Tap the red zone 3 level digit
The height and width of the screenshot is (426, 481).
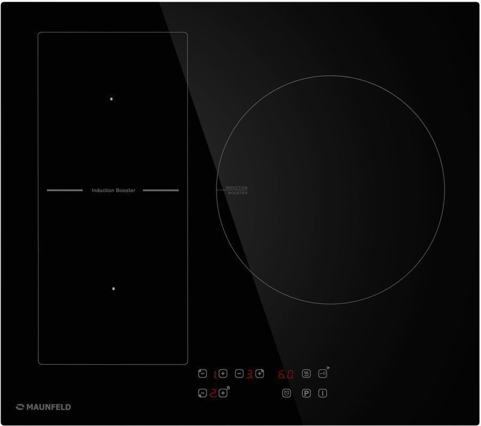point(250,374)
